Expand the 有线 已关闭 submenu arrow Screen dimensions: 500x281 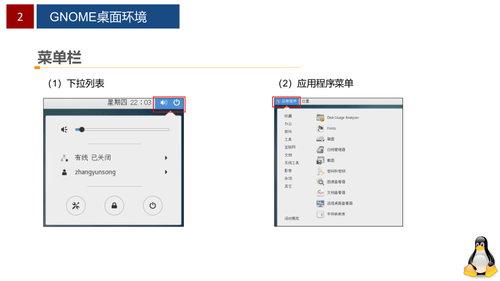coord(166,158)
